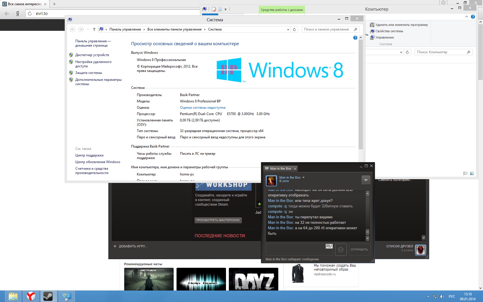Click the Yandex Я button in browser
This screenshot has height=302, width=483.
click(18, 14)
